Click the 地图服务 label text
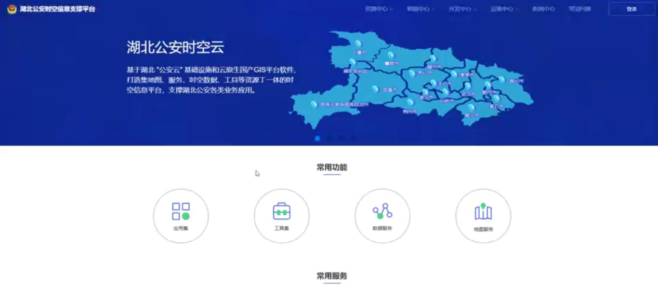 (483, 229)
